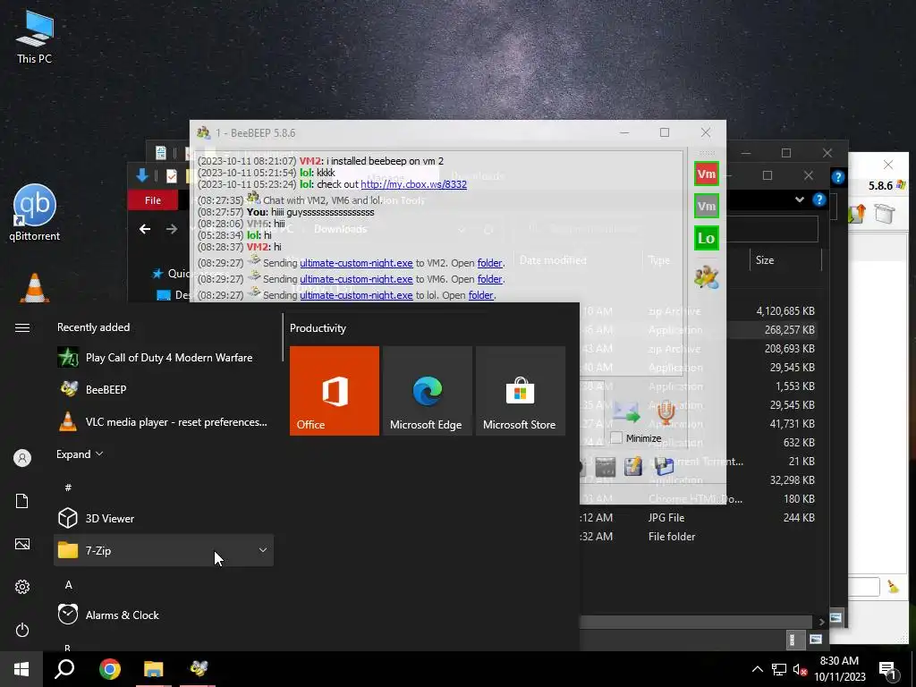Click the muted speaker volume tray icon
The height and width of the screenshot is (687, 916).
801,669
